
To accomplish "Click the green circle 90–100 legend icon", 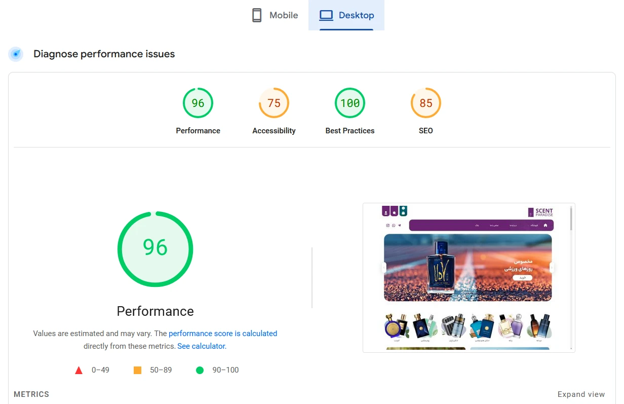I will tap(200, 371).
